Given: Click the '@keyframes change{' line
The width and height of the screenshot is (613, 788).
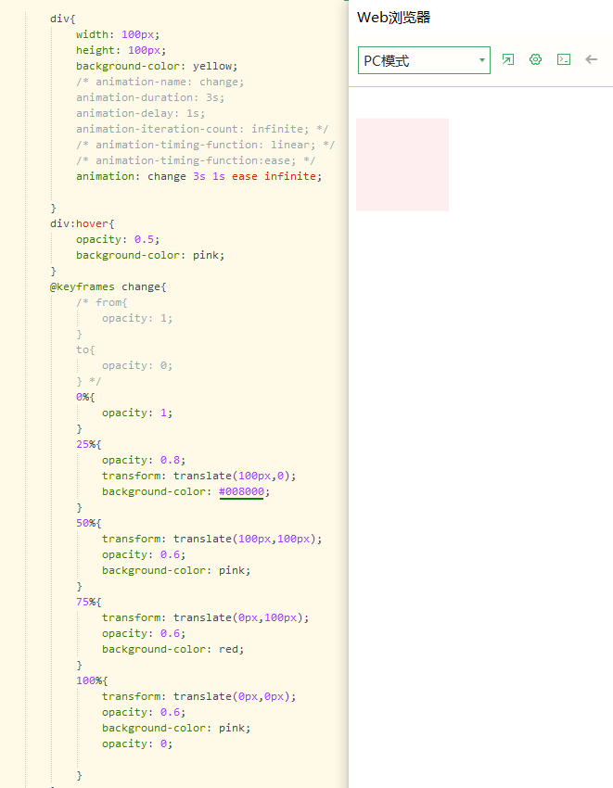Looking at the screenshot, I should tap(109, 287).
